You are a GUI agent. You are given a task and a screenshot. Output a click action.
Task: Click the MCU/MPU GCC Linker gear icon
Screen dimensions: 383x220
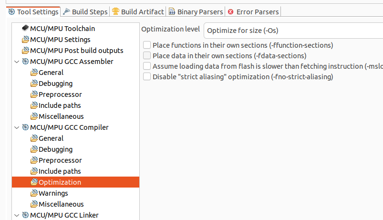[x=25, y=215]
